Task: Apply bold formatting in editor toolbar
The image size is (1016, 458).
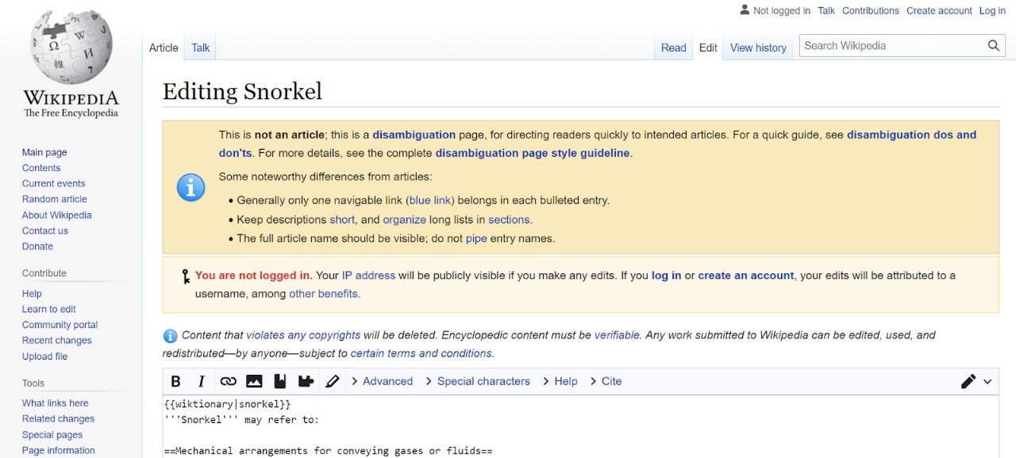Action: pyautogui.click(x=176, y=381)
